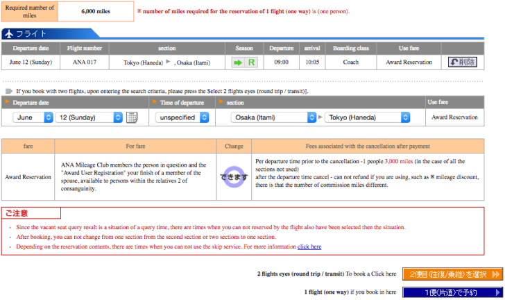505x300 pixels.
Task: Click the green R season icon
Action: (x=252, y=62)
